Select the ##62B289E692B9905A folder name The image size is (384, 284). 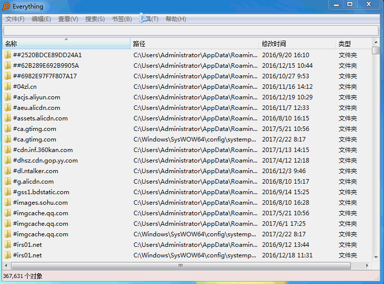(46, 66)
